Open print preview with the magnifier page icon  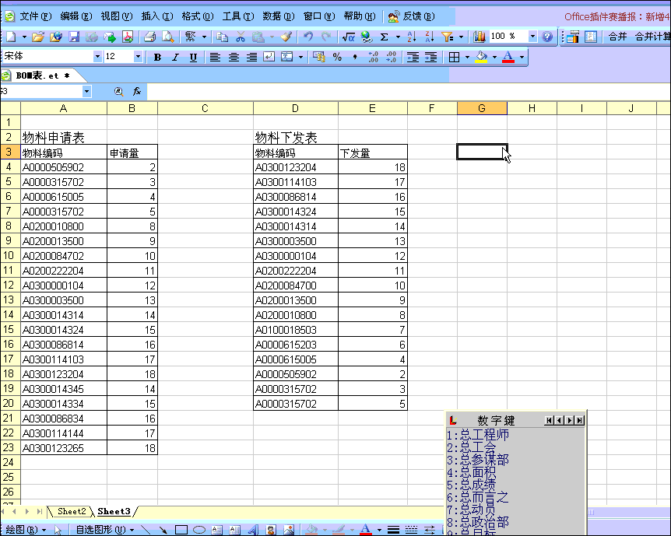point(168,37)
